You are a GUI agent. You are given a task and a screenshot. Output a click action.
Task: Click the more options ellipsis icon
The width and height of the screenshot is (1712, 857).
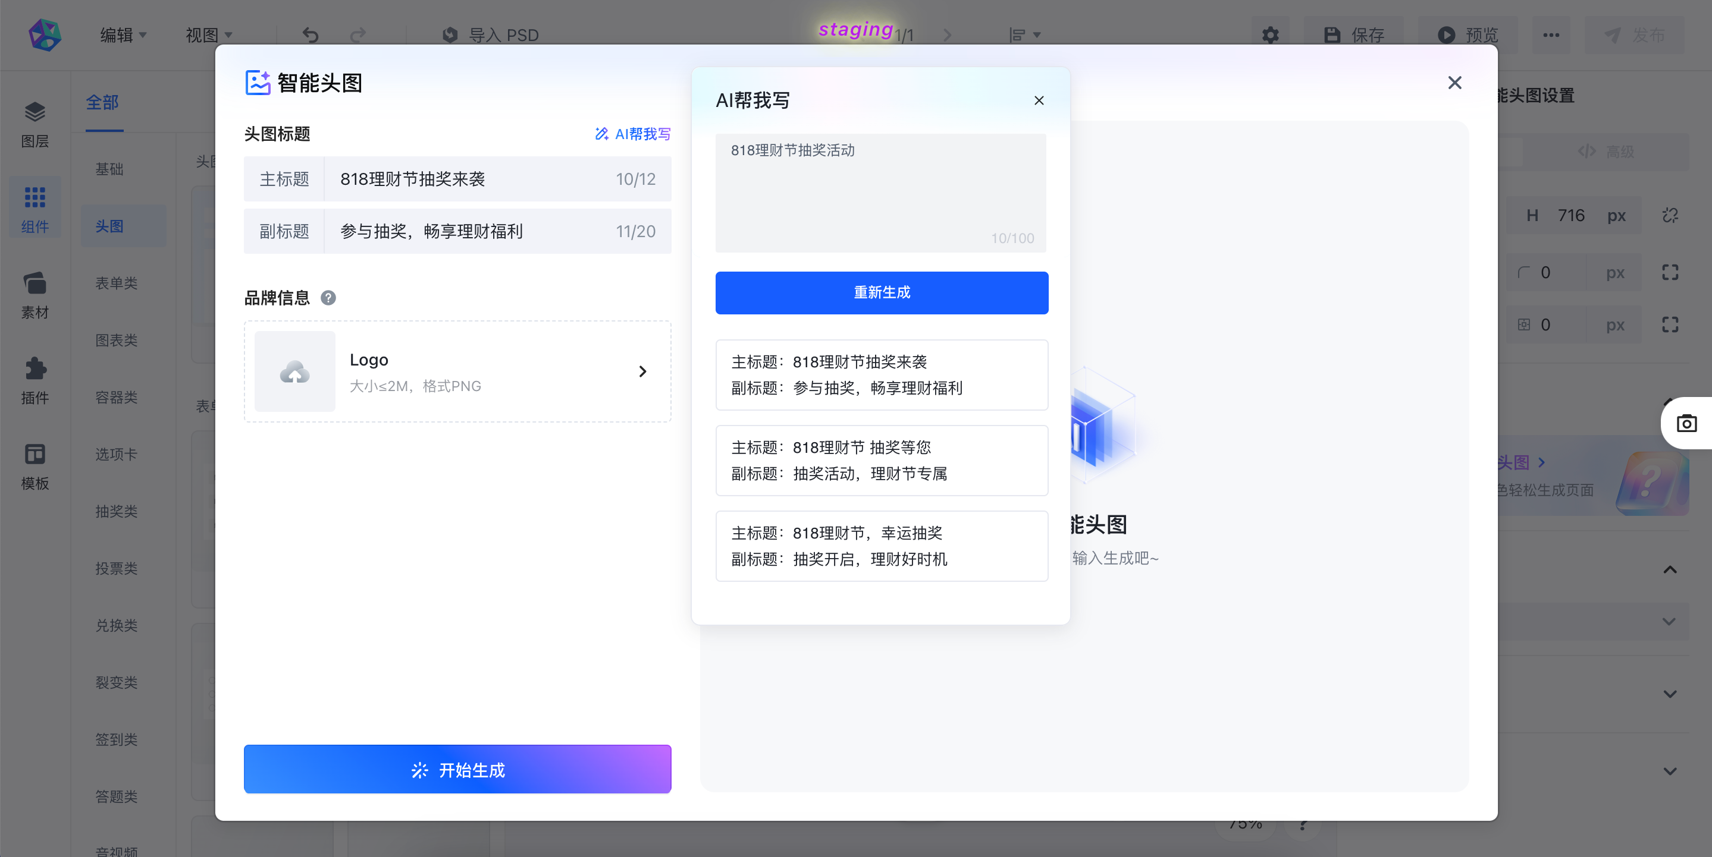pyautogui.click(x=1551, y=34)
